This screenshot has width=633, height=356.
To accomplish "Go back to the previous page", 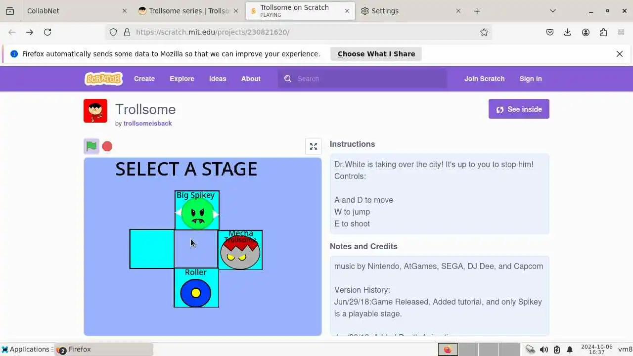I will 12,32.
